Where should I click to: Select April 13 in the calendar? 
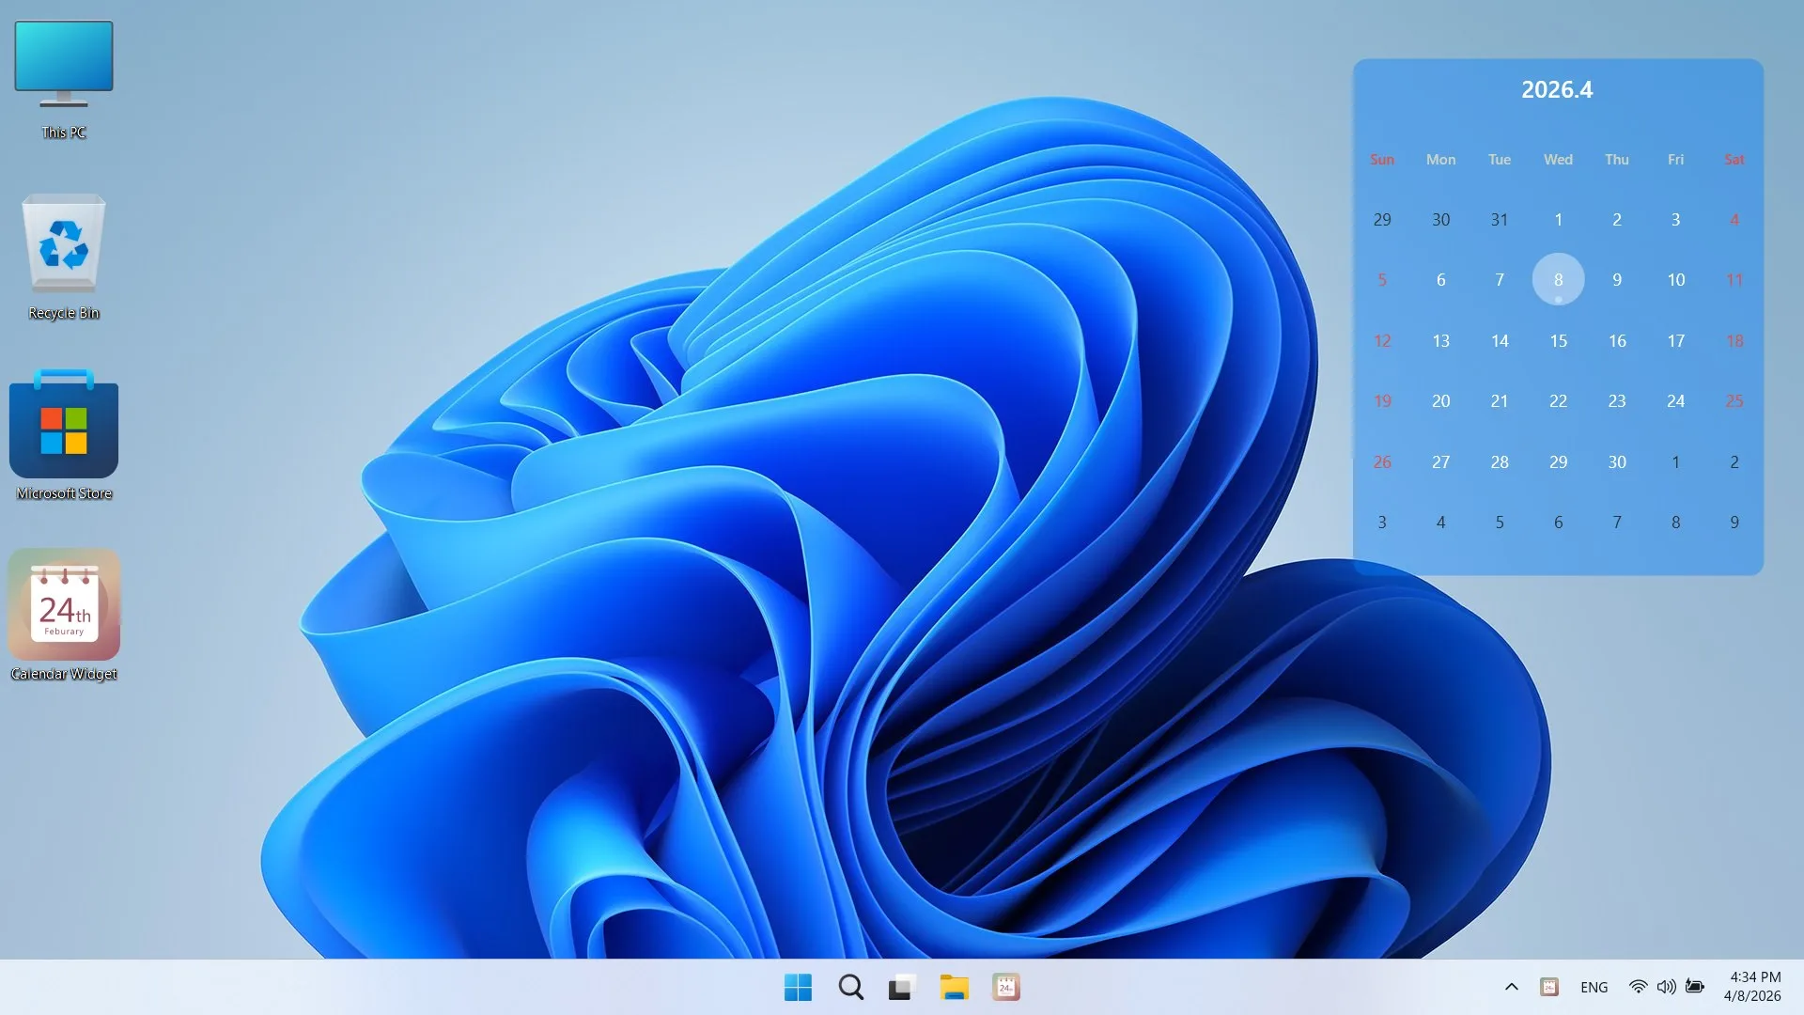[1440, 340]
